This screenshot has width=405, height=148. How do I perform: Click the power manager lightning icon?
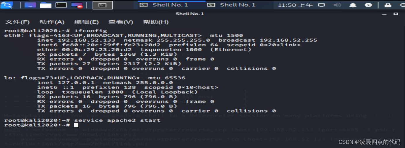click(x=369, y=5)
